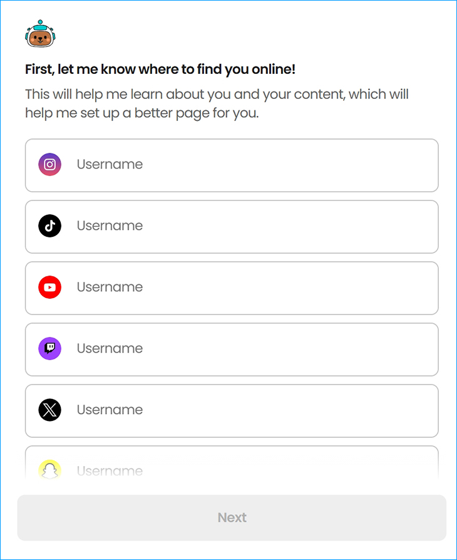Click the disabled gray Next bar
This screenshot has height=560, width=457.
(232, 517)
